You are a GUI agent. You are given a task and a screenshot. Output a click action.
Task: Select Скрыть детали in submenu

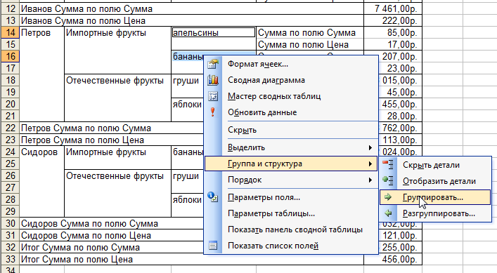[435, 165]
